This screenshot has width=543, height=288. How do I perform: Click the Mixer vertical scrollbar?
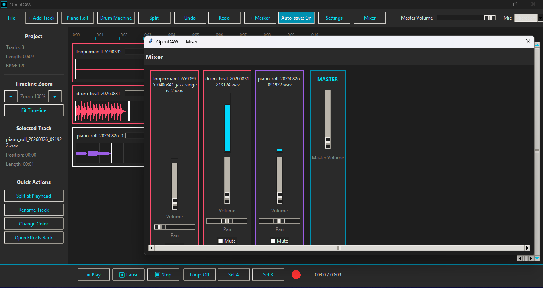tap(537, 151)
